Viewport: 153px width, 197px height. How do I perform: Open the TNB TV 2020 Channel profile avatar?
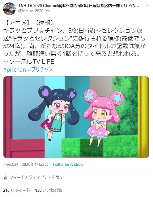click(9, 9)
